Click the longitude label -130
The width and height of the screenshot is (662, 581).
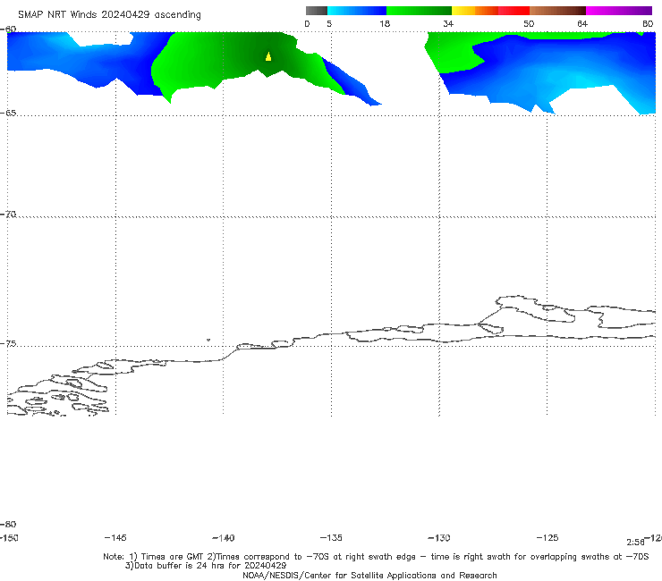coord(439,537)
